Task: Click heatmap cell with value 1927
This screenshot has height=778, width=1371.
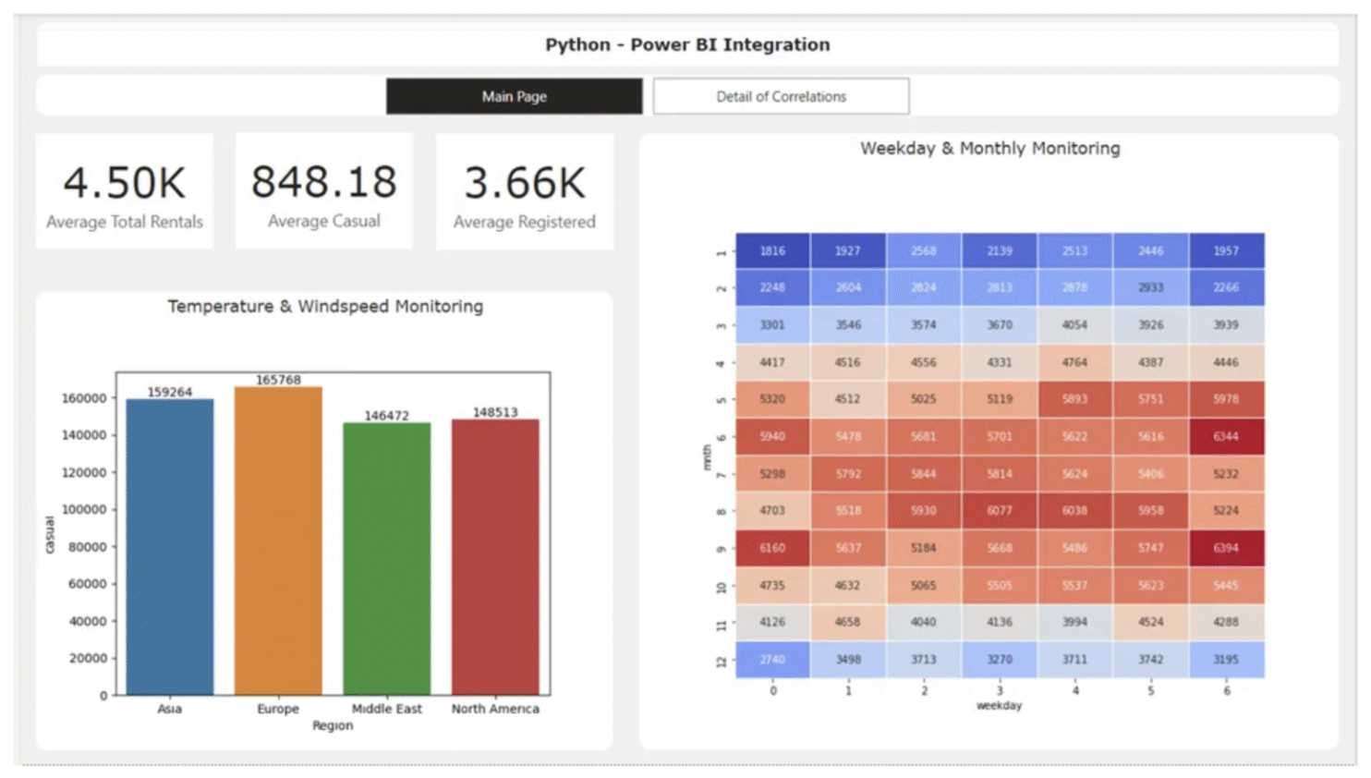Action: pos(848,251)
